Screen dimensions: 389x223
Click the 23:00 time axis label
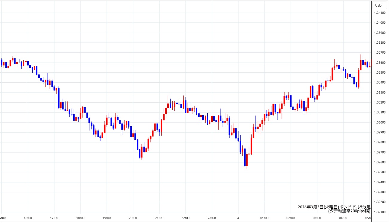click(x=212, y=218)
